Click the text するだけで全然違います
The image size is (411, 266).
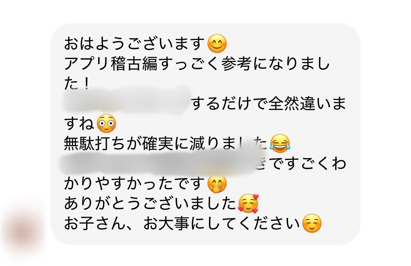pyautogui.click(x=269, y=104)
